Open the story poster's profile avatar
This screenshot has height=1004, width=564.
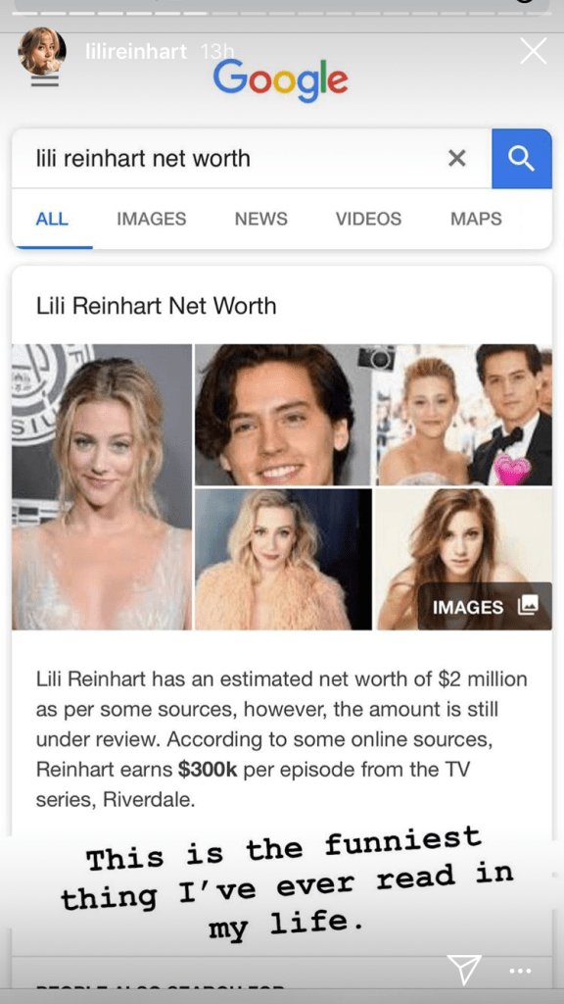(42, 51)
